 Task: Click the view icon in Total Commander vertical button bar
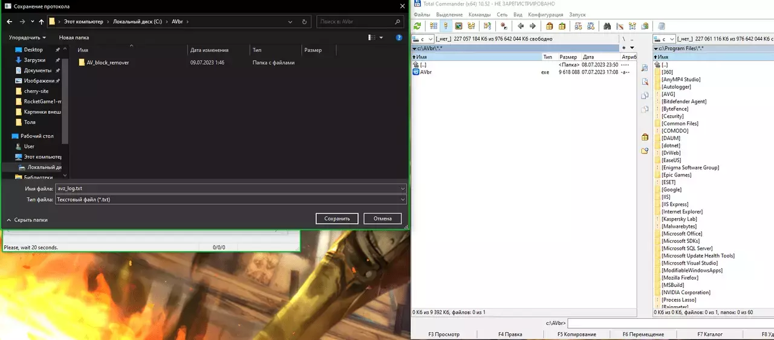(x=645, y=68)
